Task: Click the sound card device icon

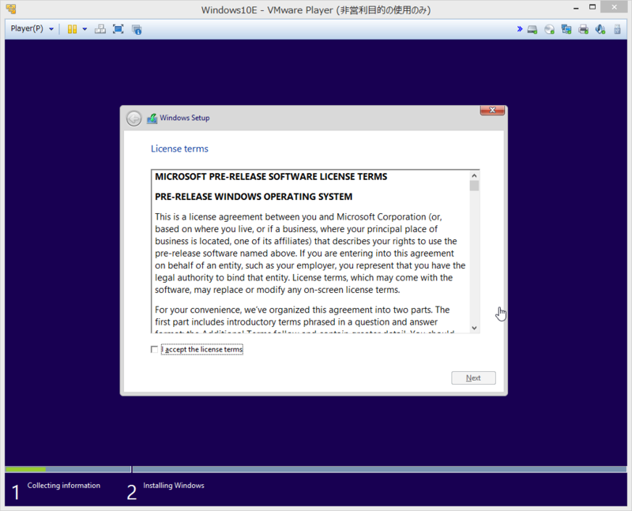Action: 600,29
